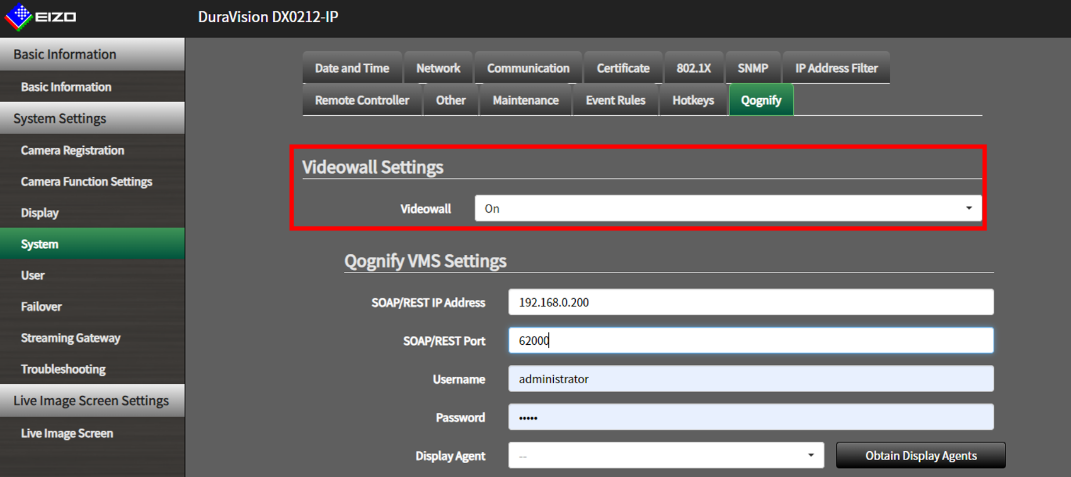This screenshot has width=1071, height=477.
Task: Select the Certificate tab
Action: pyautogui.click(x=623, y=68)
